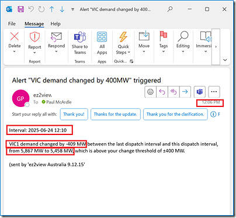236x218 pixels.
Task: Click suggested replies info icon
Action: click(x=213, y=114)
